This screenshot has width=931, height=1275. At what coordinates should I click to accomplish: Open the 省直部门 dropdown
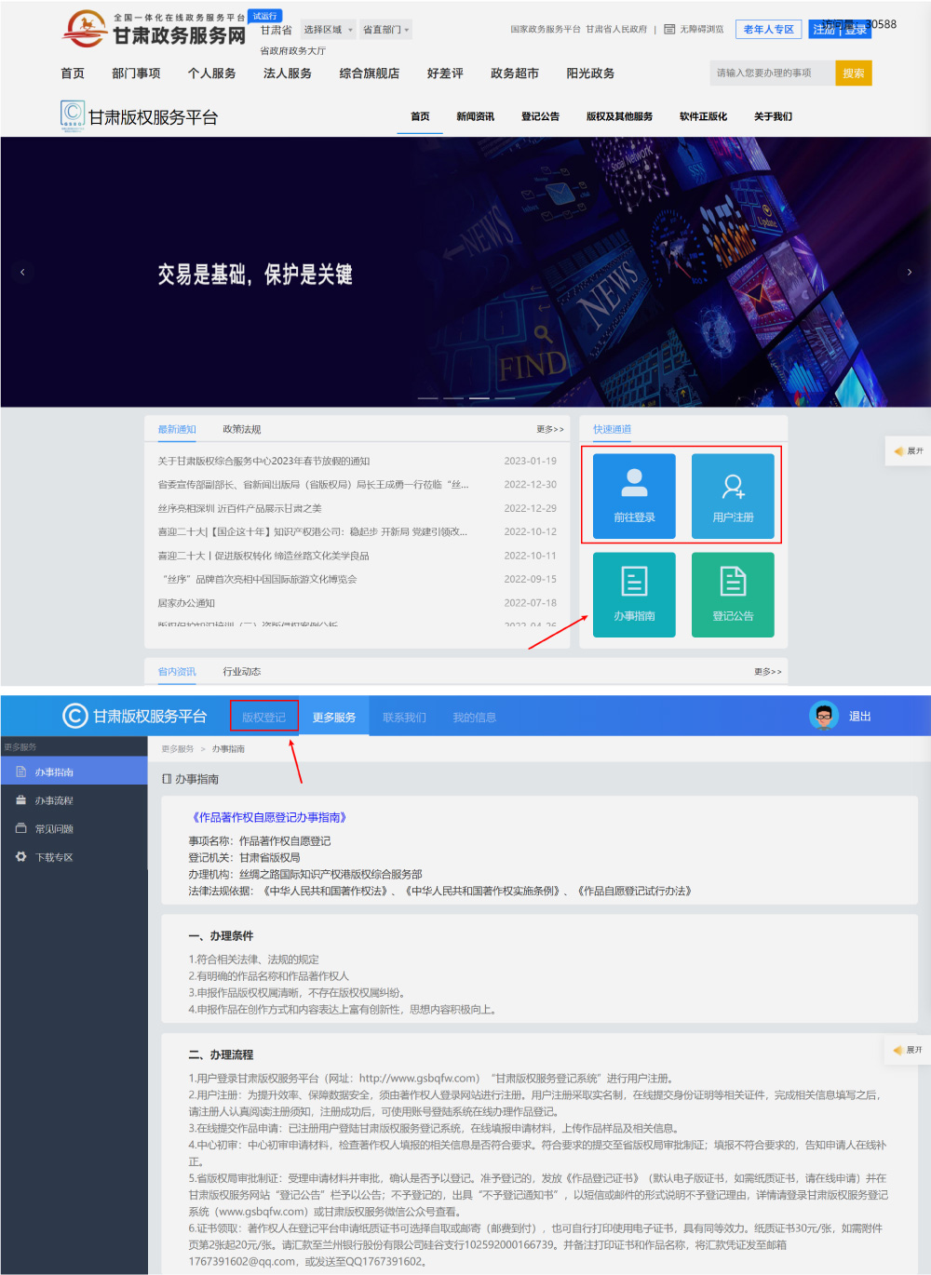pyautogui.click(x=385, y=29)
